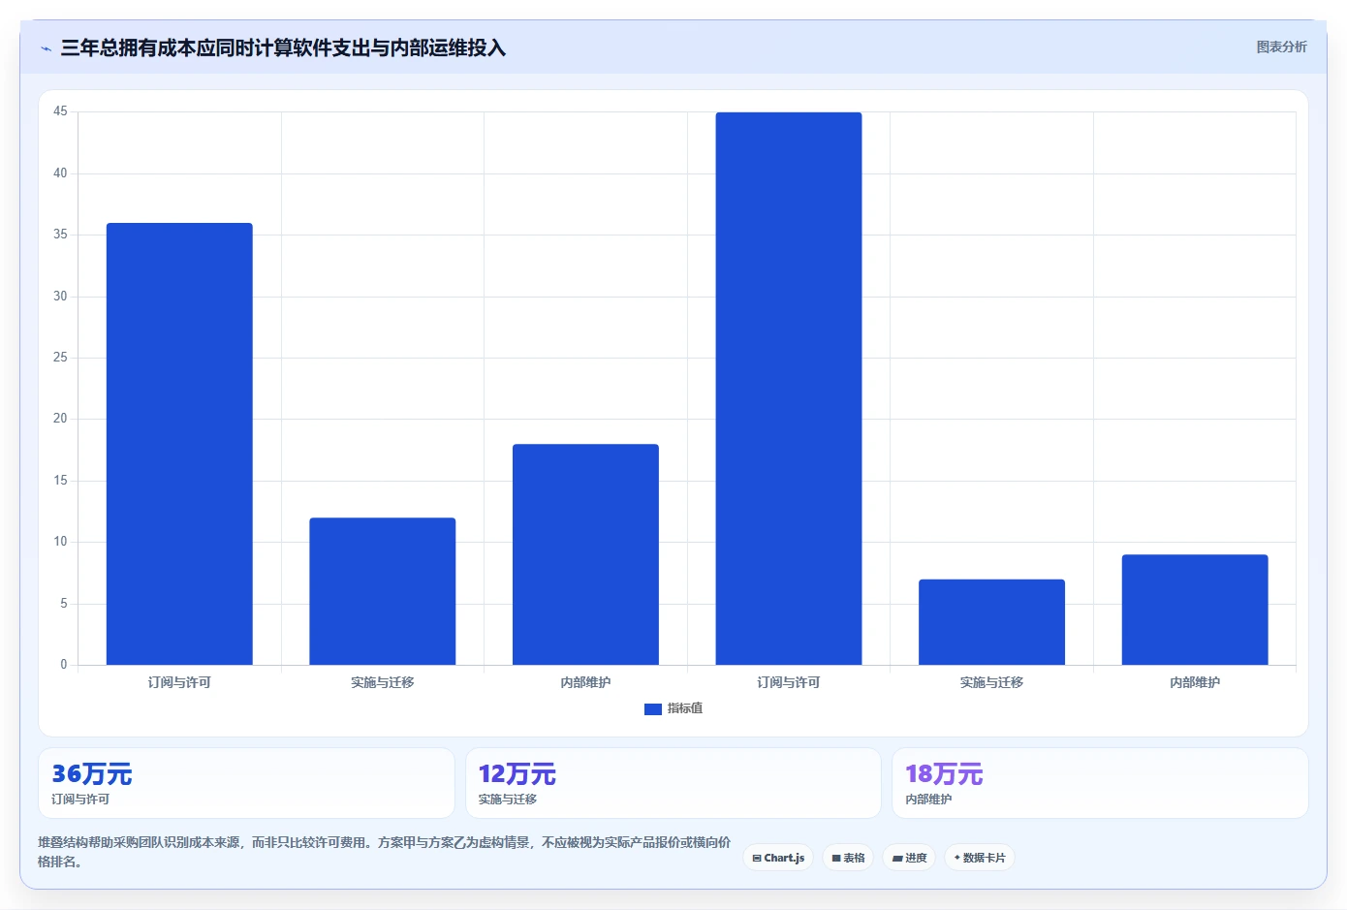Click the 图表分析 label in the header
1347x910 pixels.
click(x=1281, y=47)
